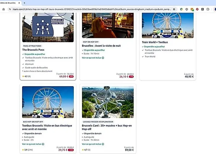This screenshot has height=154, width=216.
Task: Open the site information icon in address bar
Action: 10,9
